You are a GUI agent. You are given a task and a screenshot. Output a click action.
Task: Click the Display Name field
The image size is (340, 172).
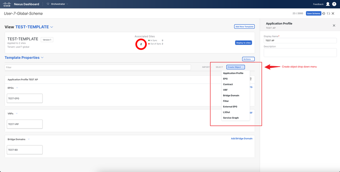coord(300,40)
